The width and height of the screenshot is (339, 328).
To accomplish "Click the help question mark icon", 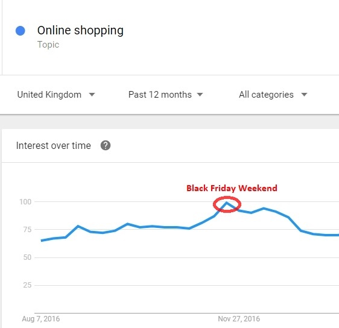I will [106, 145].
